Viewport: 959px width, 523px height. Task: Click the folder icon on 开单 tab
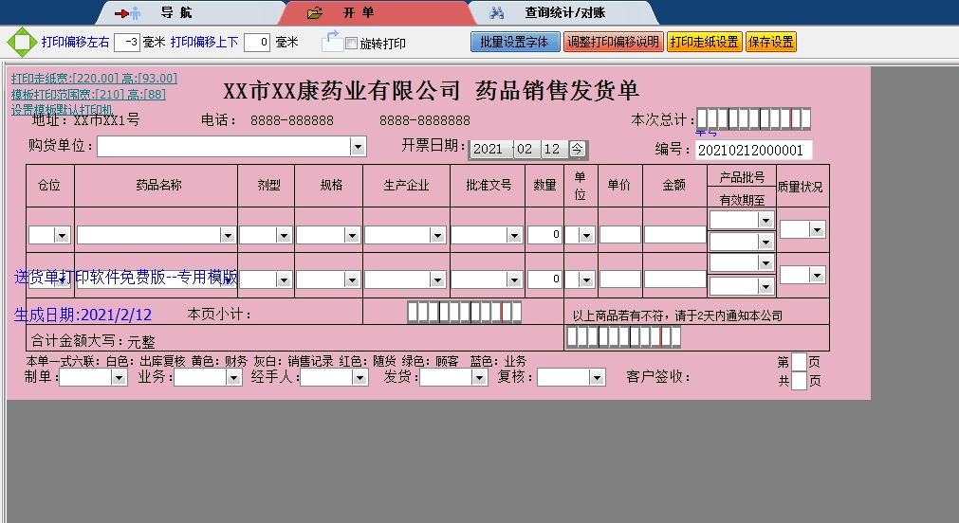pyautogui.click(x=315, y=13)
